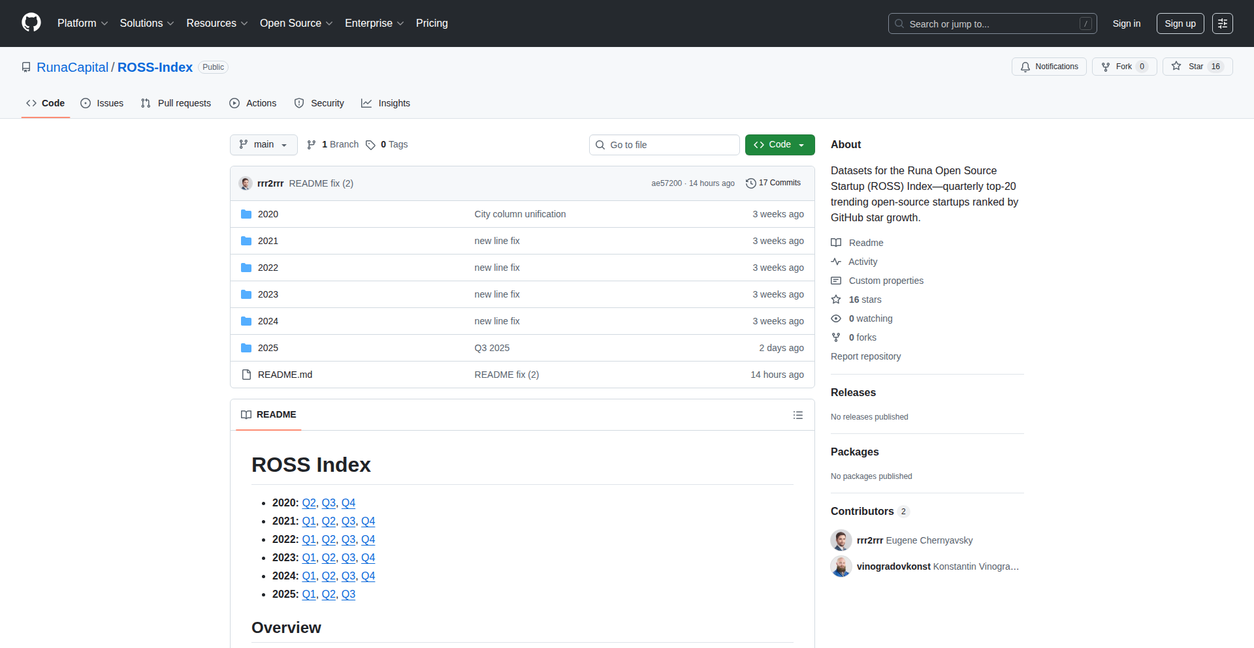The height and width of the screenshot is (648, 1254).
Task: Switch to the Issues tab
Action: 102,103
